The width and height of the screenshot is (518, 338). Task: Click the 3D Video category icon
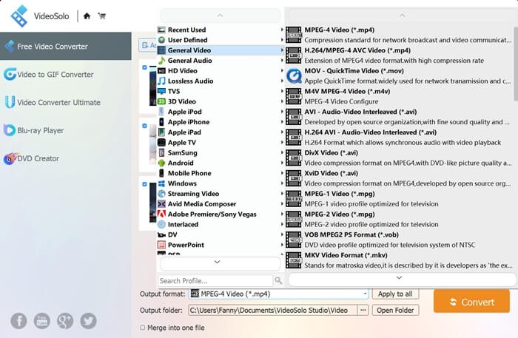point(161,101)
